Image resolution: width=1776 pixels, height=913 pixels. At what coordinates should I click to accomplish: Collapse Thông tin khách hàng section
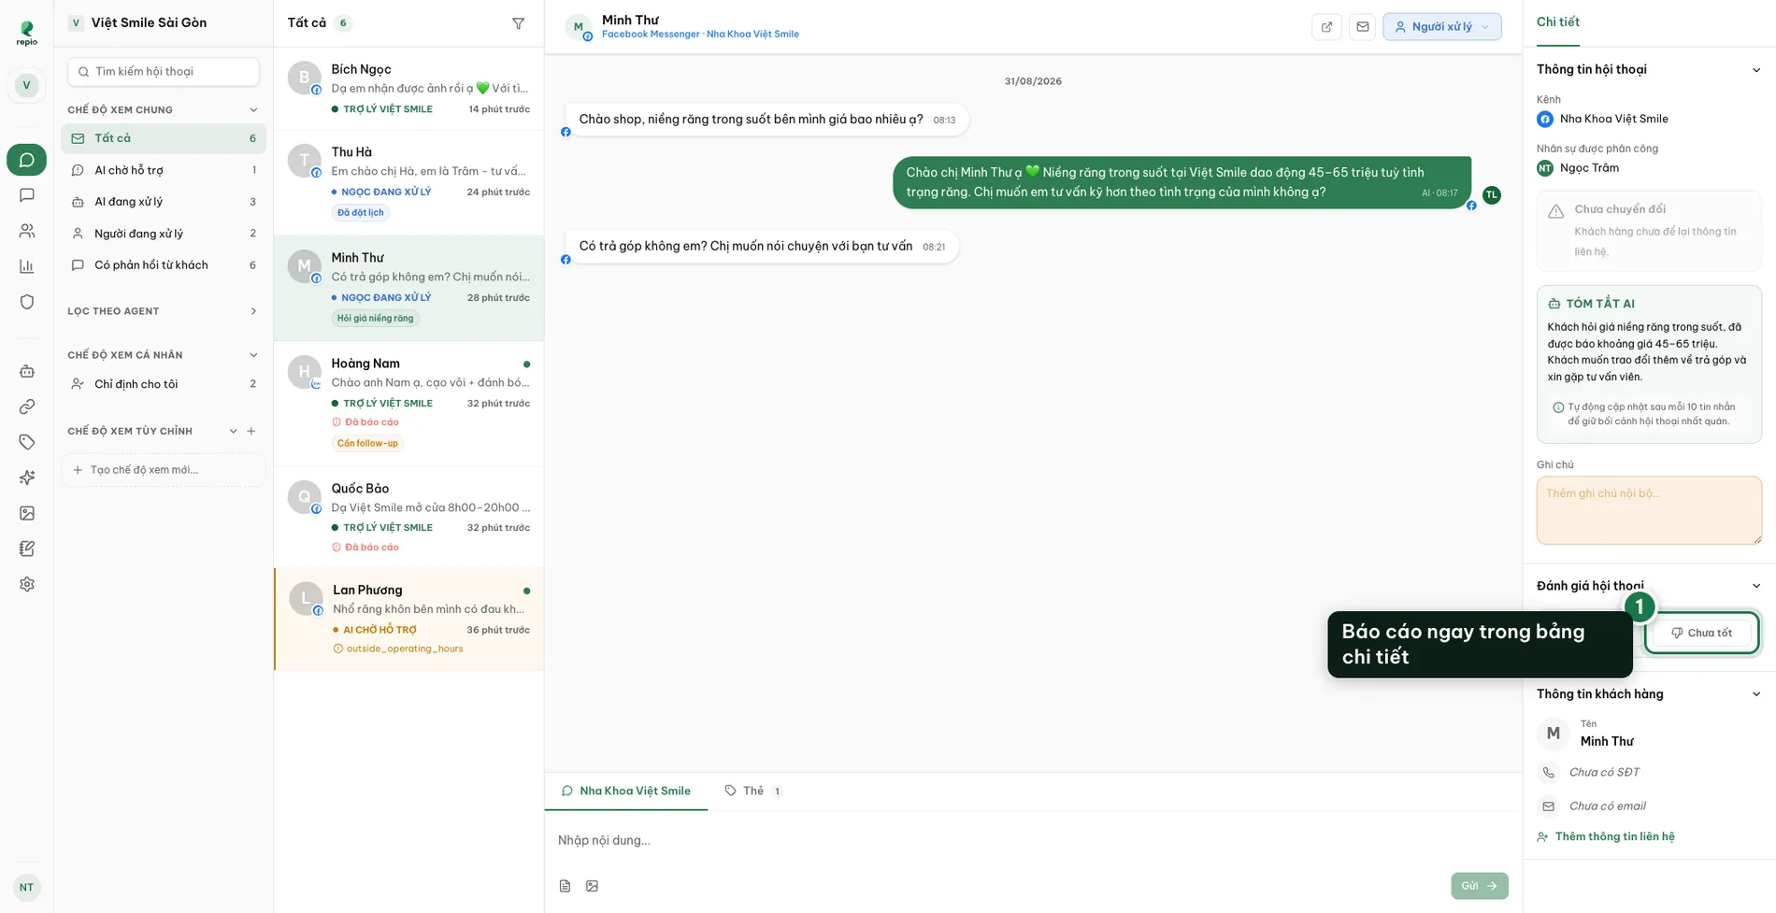click(x=1755, y=694)
